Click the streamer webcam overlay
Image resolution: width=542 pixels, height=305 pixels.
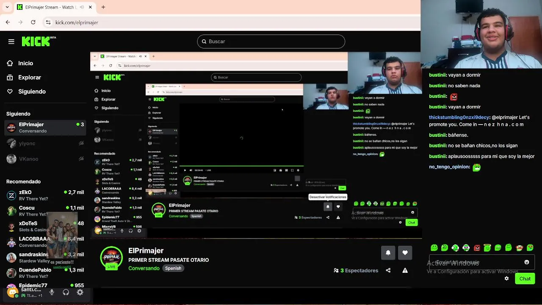[481, 34]
